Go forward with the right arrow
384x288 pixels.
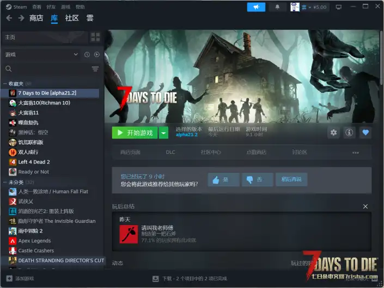coord(21,18)
